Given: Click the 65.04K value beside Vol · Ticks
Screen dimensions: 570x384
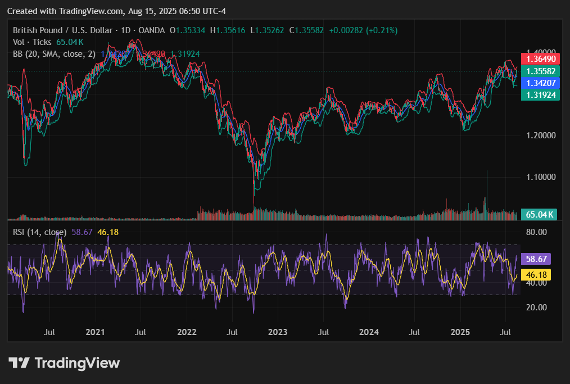Looking at the screenshot, I should [70, 42].
